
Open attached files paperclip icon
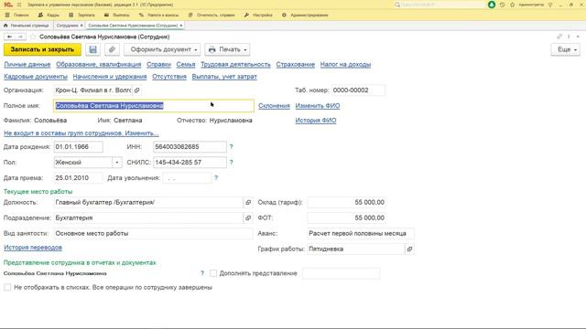click(x=112, y=49)
